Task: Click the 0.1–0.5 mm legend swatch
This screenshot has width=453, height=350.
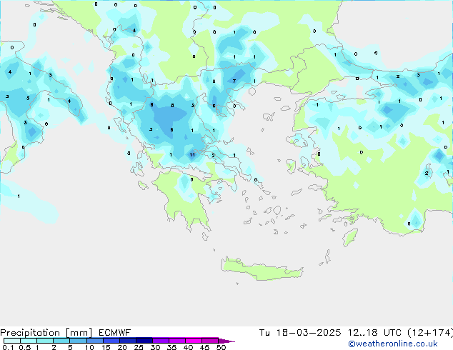Action: [12, 341]
